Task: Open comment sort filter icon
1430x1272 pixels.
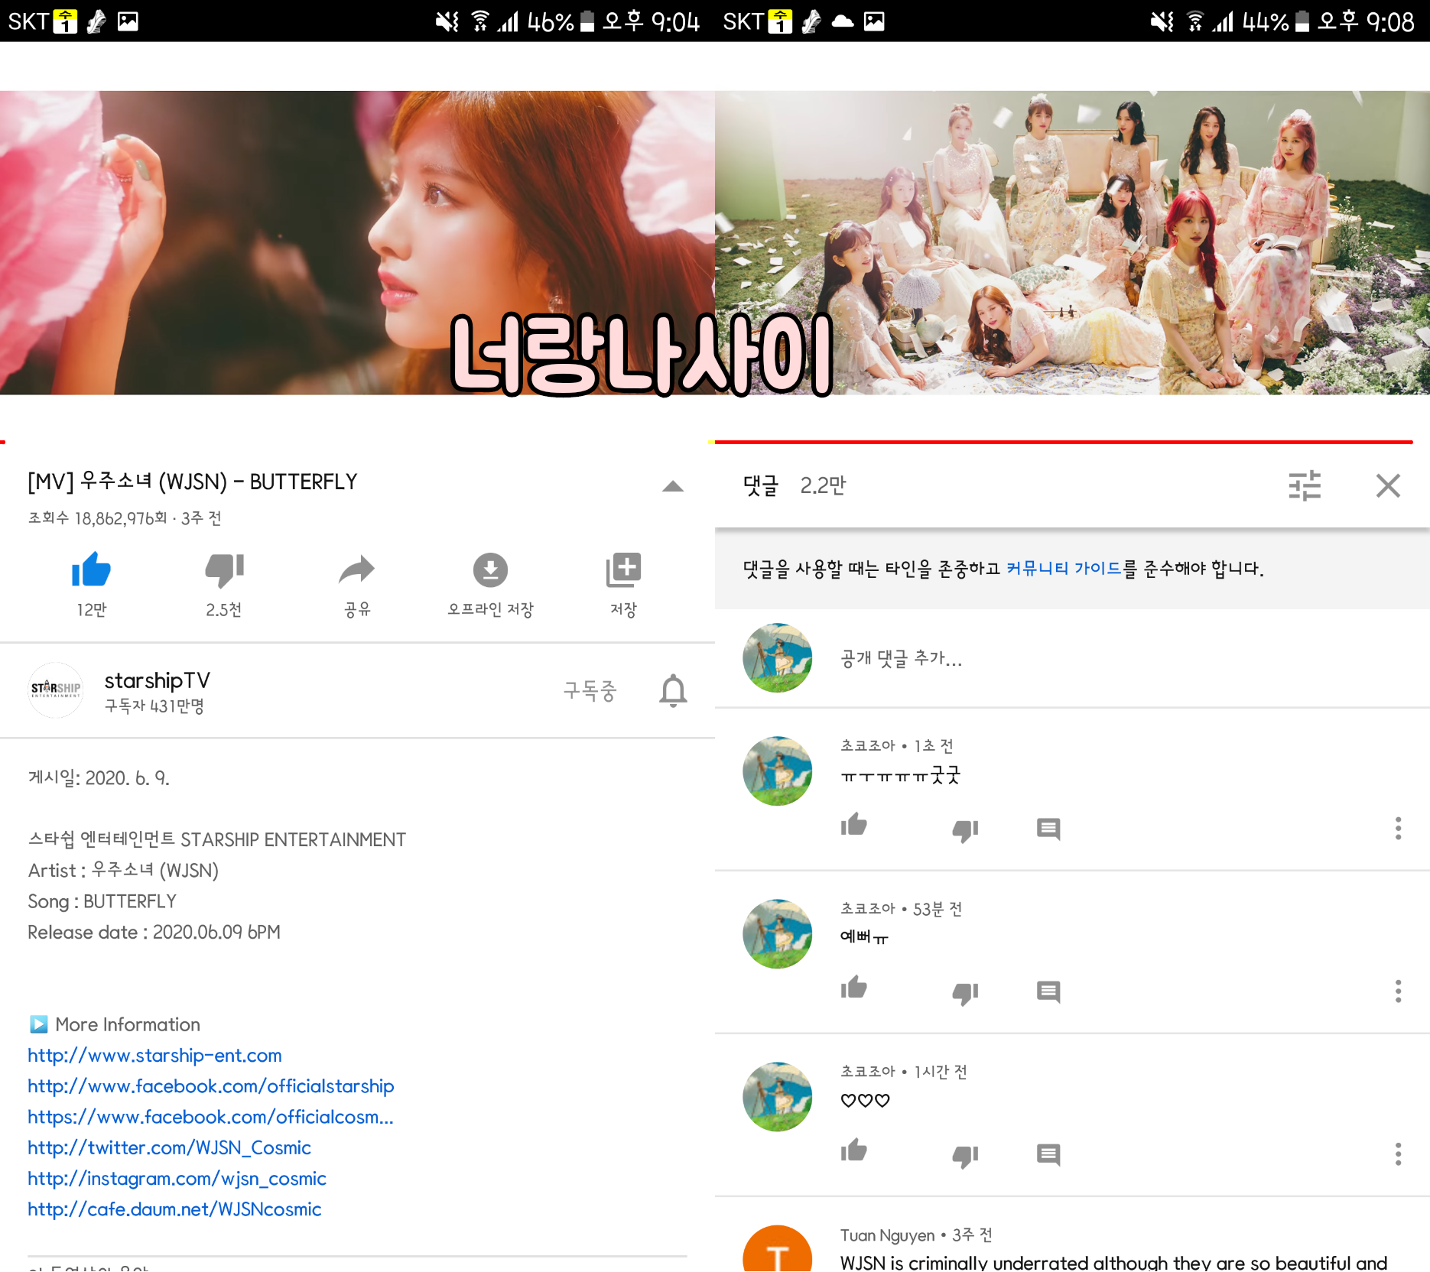Action: point(1305,485)
